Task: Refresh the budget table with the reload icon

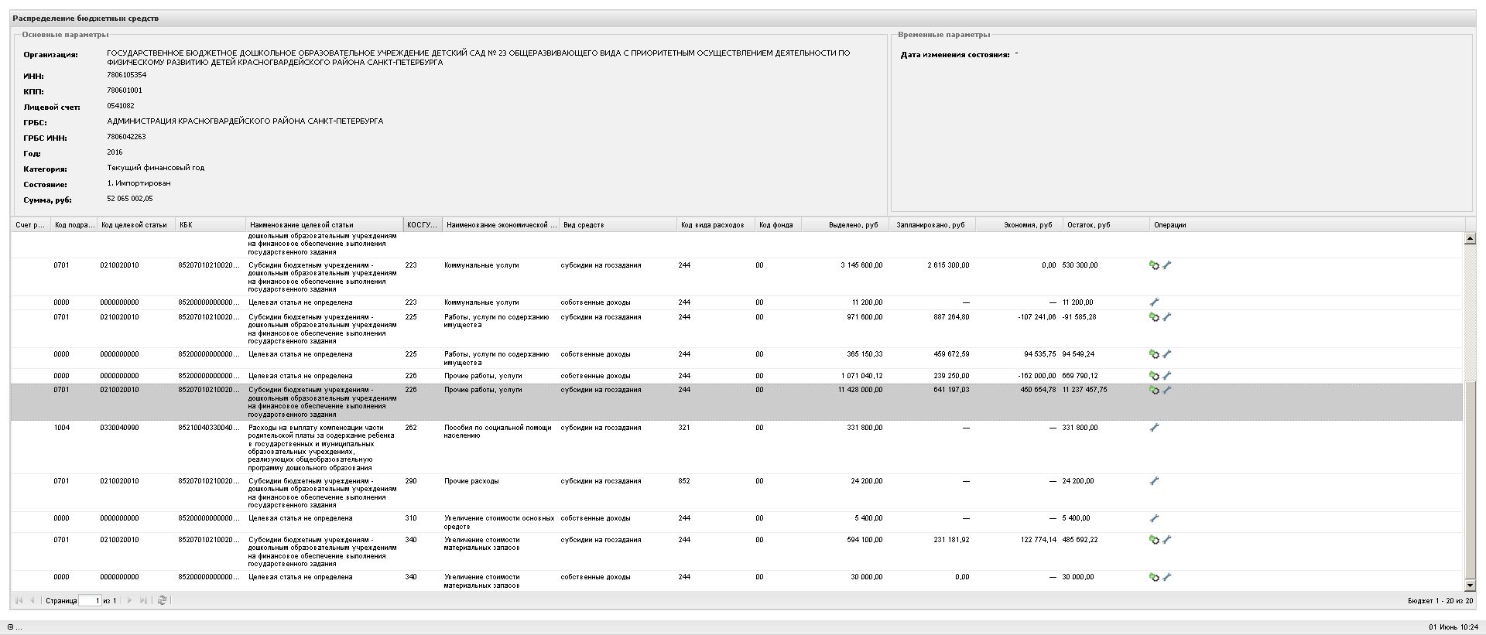Action: pyautogui.click(x=162, y=600)
